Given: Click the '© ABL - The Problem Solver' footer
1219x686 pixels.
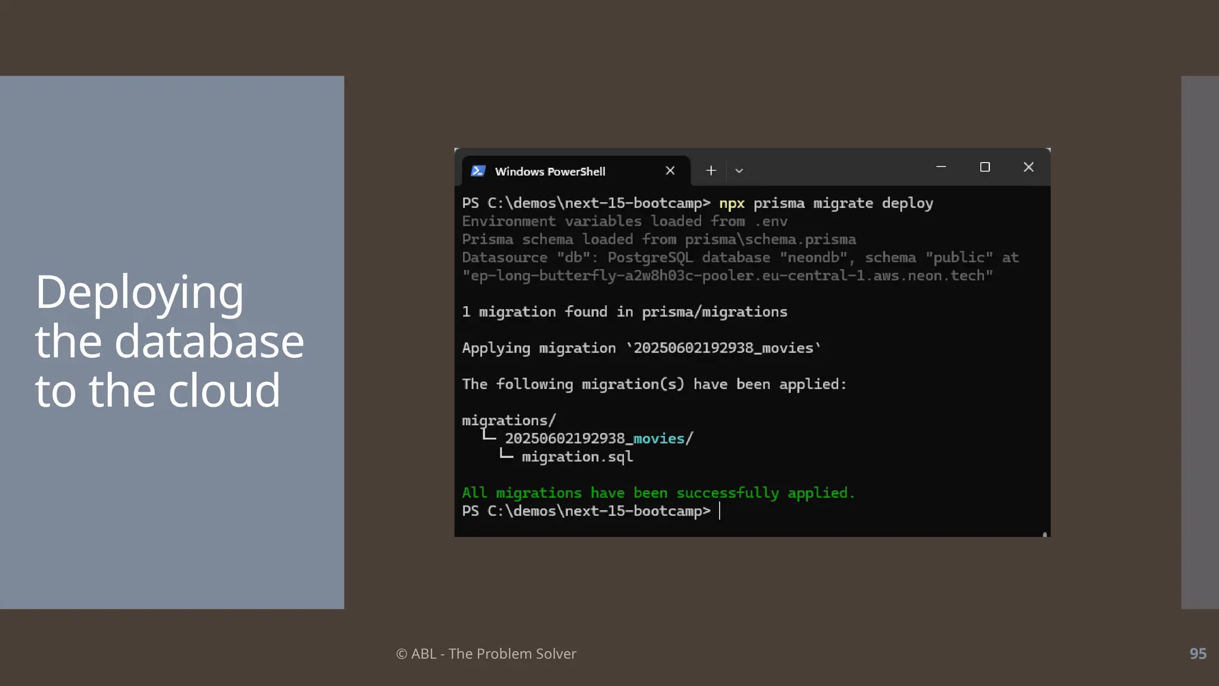Looking at the screenshot, I should click(x=486, y=653).
